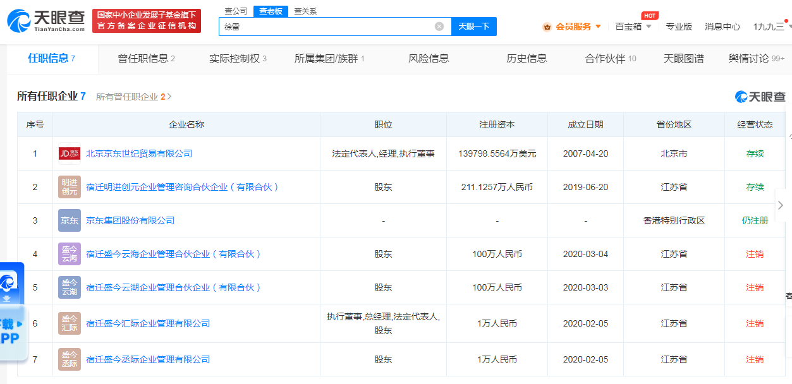Open the 风险信息 tab
Image resolution: width=792 pixels, height=384 pixels.
(x=429, y=59)
